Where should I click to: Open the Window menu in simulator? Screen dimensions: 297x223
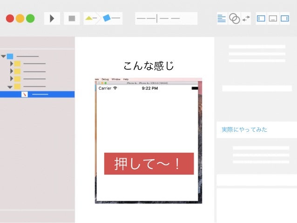tap(116, 79)
